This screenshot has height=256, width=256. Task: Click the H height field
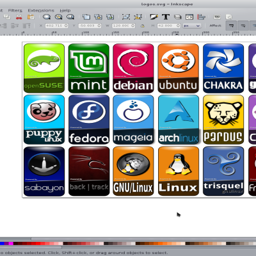tap(169, 26)
